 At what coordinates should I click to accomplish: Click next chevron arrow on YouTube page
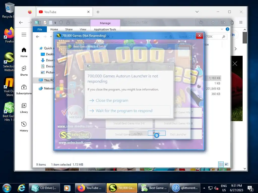pos(236,49)
